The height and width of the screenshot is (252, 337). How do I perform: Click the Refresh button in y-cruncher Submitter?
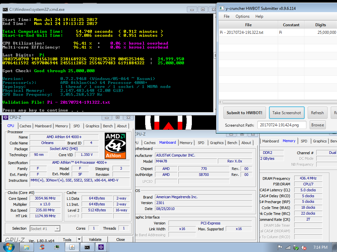(x=317, y=113)
